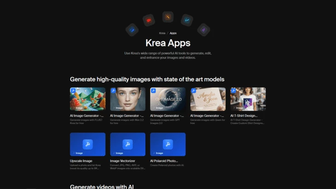Open the colorful clay landscape thumbnail

(87, 99)
